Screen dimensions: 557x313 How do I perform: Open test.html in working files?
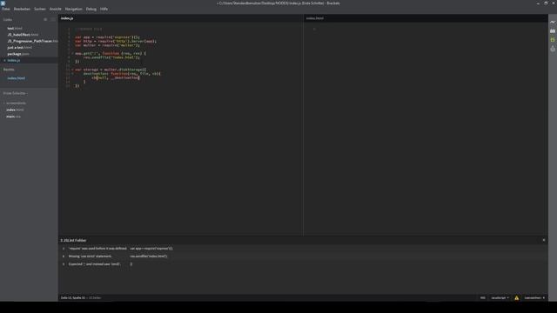[15, 29]
